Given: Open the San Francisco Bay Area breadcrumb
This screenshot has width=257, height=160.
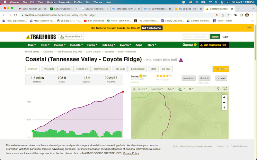Looking at the screenshot, I should point(70,52).
